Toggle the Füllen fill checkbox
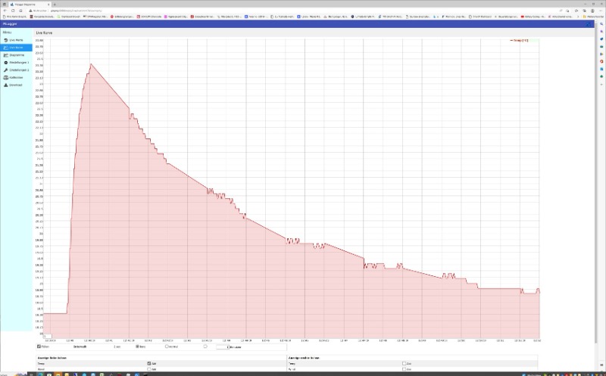Viewport: 606px width, 376px height. 39,346
